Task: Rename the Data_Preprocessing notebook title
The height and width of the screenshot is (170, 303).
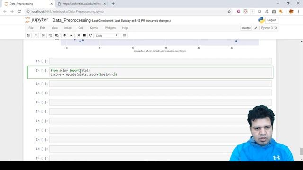Action: 71,20
